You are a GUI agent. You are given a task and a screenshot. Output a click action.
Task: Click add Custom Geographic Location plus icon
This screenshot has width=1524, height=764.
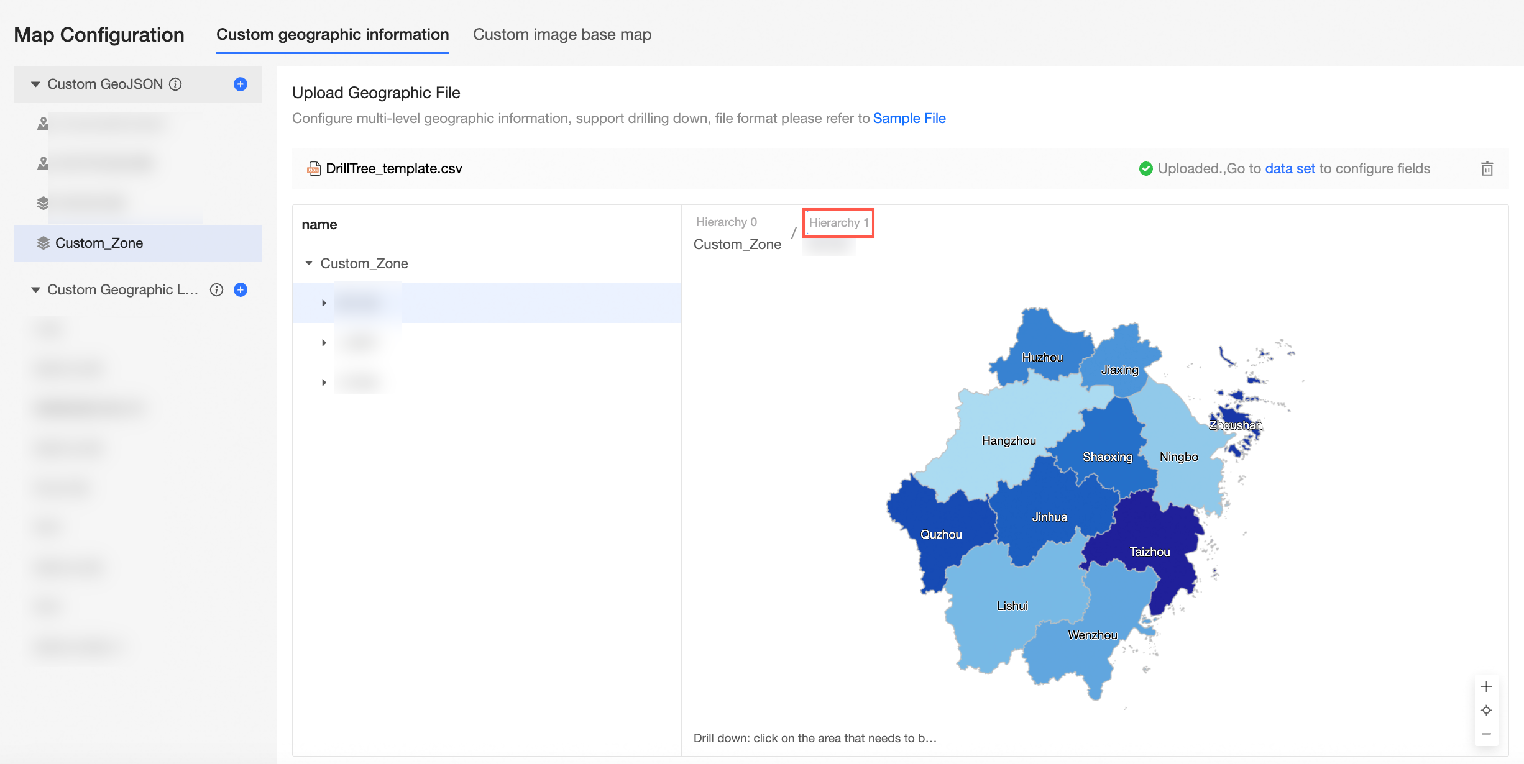click(241, 289)
